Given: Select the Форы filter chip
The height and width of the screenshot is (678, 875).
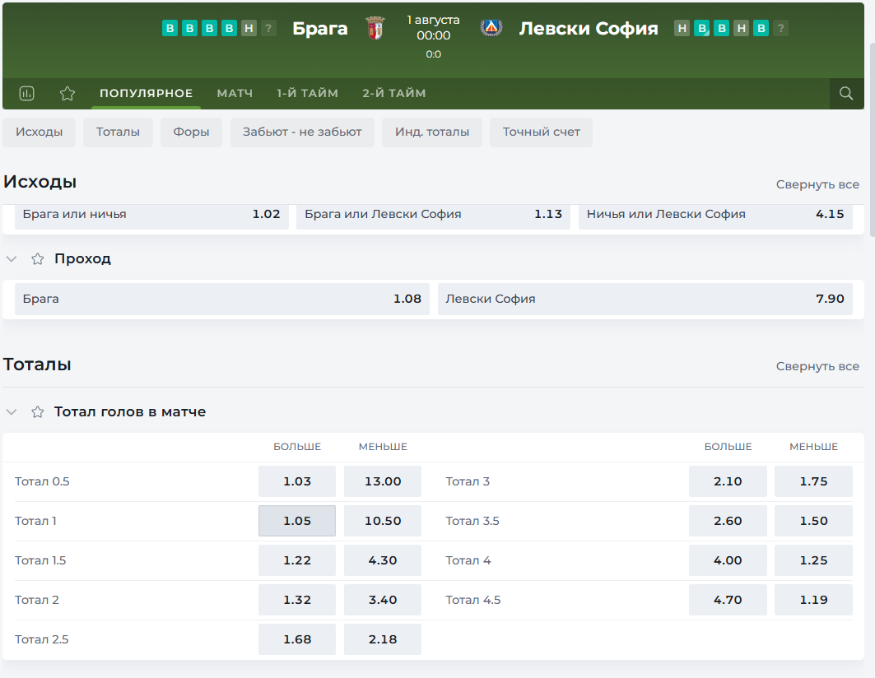Looking at the screenshot, I should [x=192, y=132].
